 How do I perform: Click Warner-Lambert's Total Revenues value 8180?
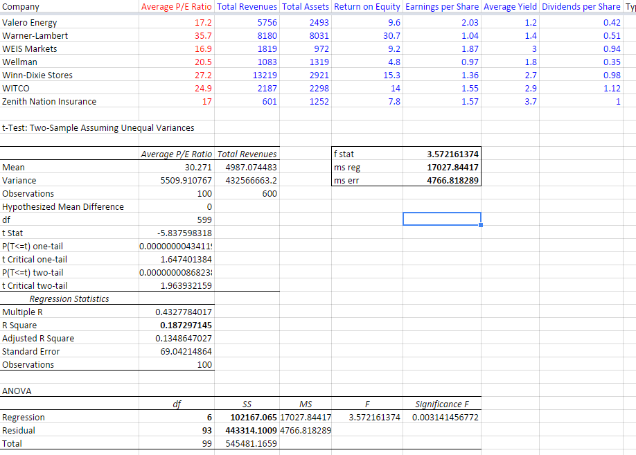[x=267, y=36]
